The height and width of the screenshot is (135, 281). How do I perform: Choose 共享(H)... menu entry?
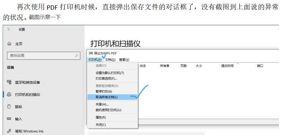click(102, 105)
